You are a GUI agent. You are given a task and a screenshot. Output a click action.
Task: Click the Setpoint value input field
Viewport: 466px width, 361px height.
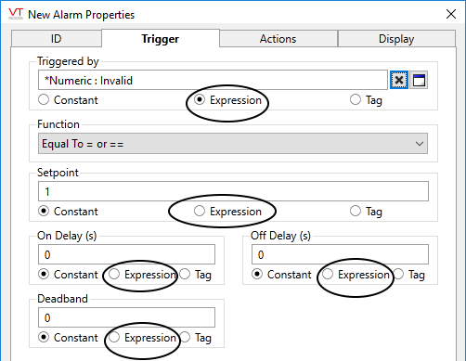pos(233,191)
